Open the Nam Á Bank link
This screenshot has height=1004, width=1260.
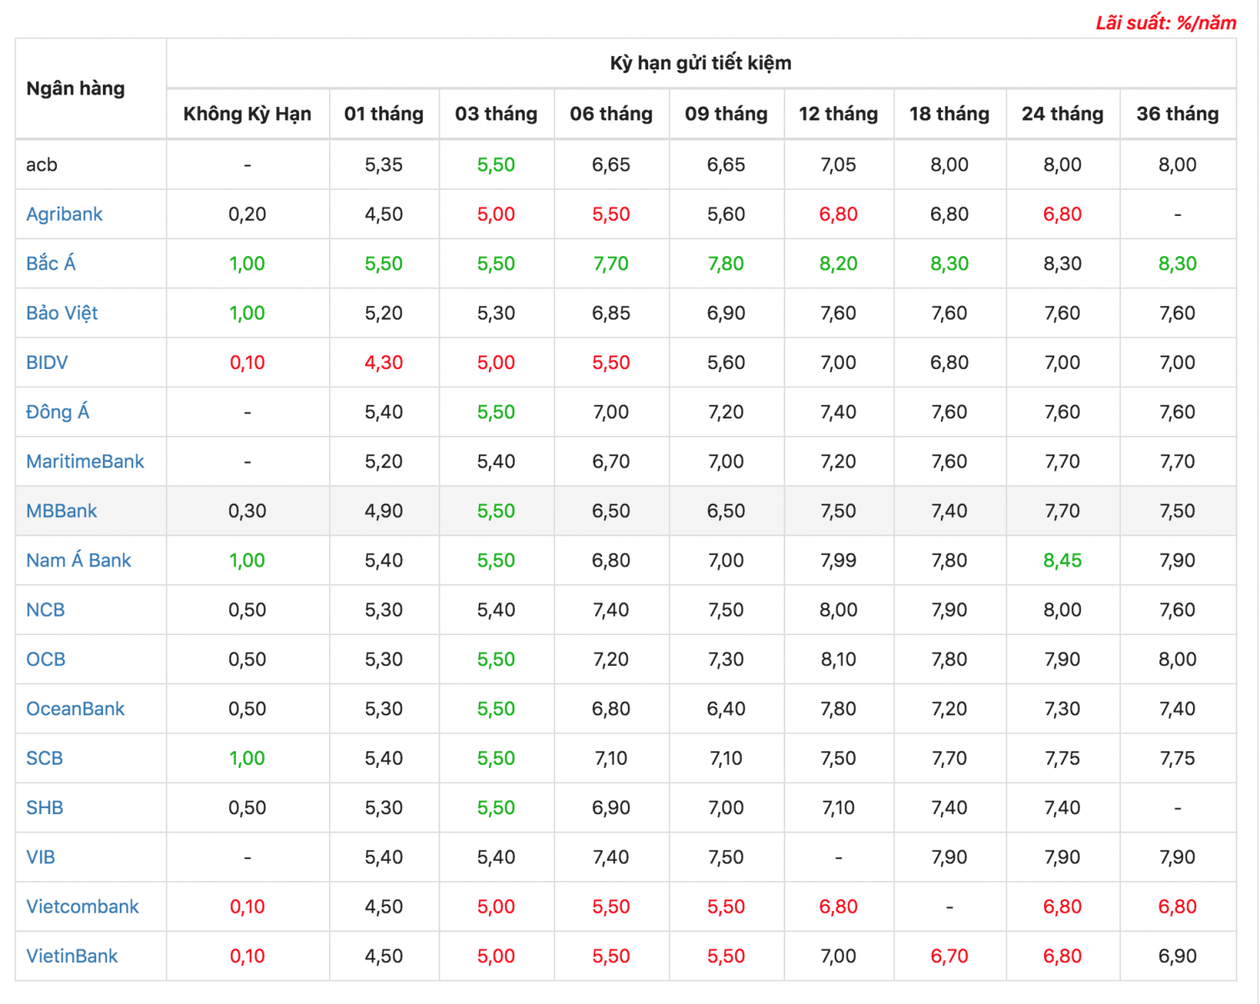[x=79, y=560]
